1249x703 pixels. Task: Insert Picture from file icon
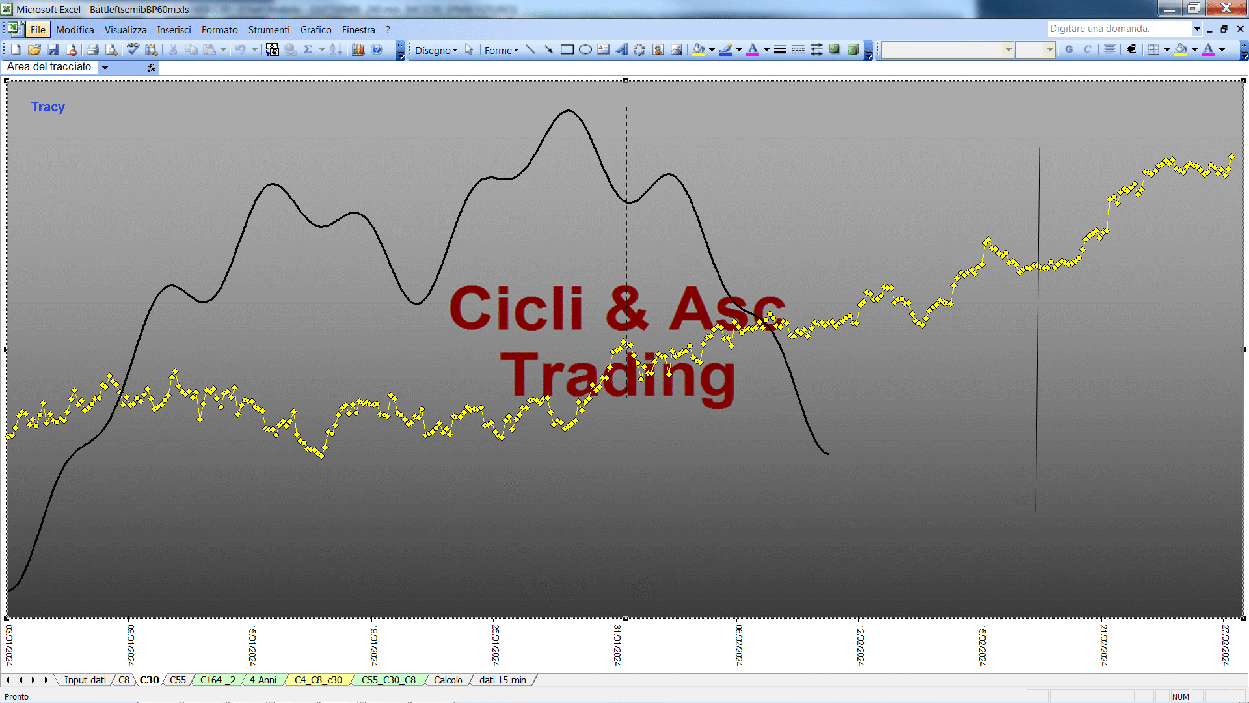(677, 49)
